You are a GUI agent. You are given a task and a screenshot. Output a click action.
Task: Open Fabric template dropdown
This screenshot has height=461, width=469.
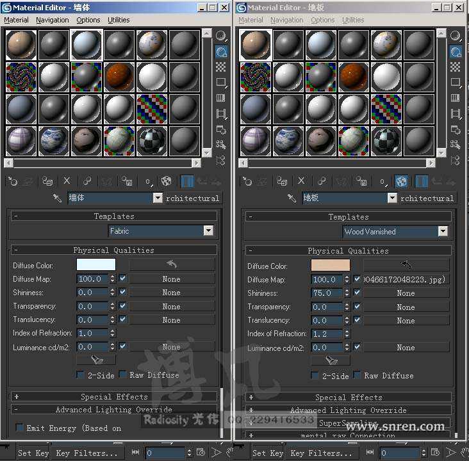pyautogui.click(x=208, y=230)
